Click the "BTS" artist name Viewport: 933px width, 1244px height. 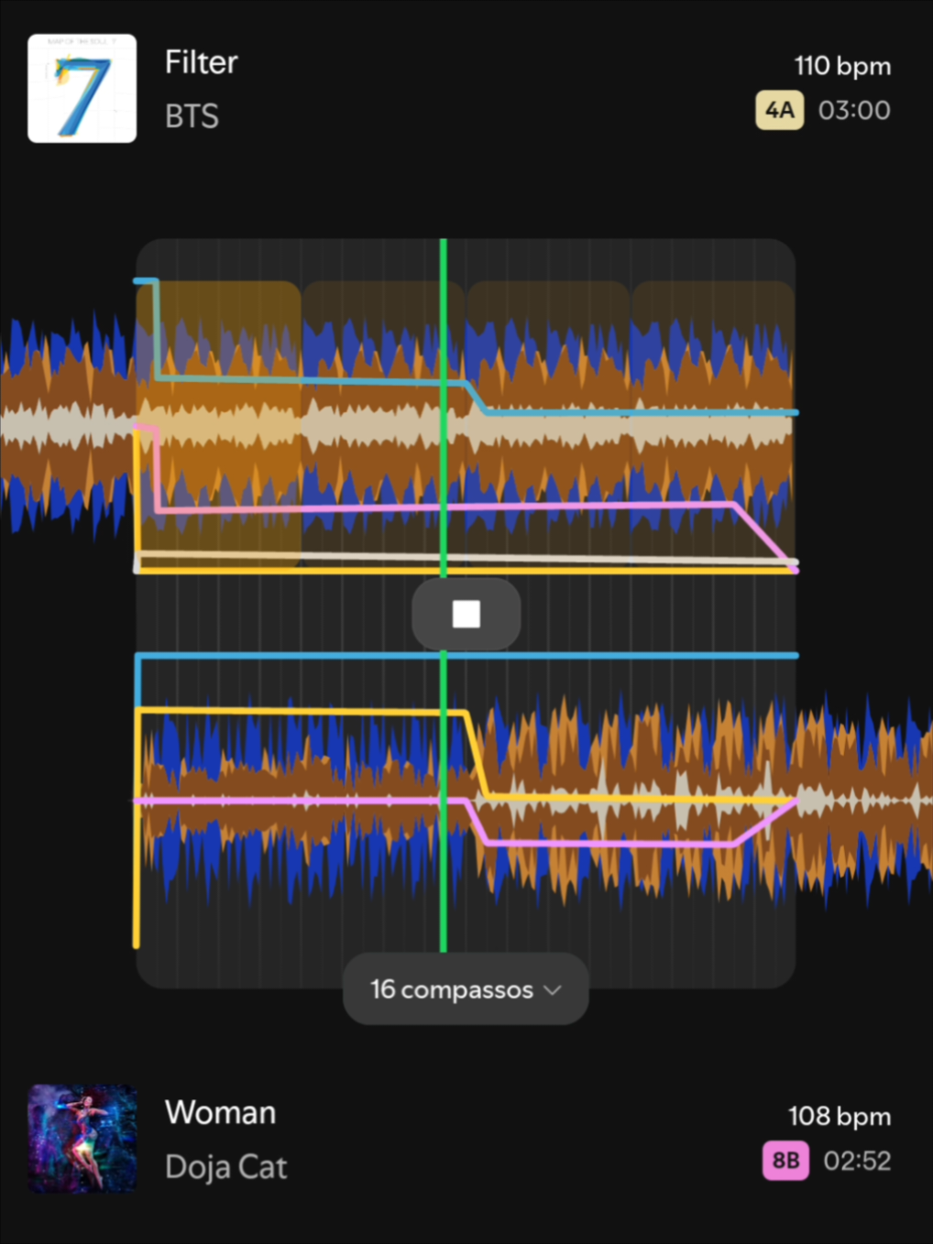(192, 116)
